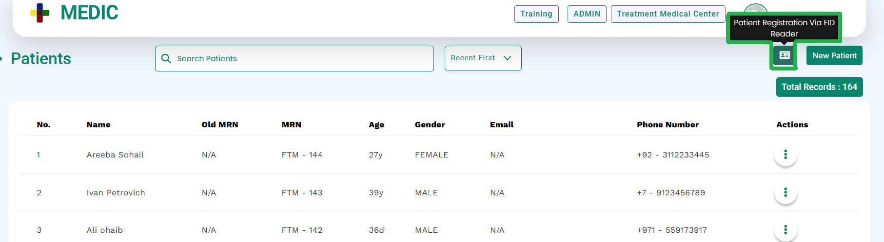Click Total Records : 164 badge
This screenshot has width=884, height=242.
point(819,87)
